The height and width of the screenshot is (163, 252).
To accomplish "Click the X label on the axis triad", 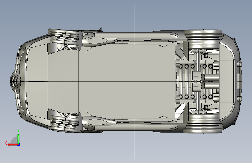I will (6, 143).
